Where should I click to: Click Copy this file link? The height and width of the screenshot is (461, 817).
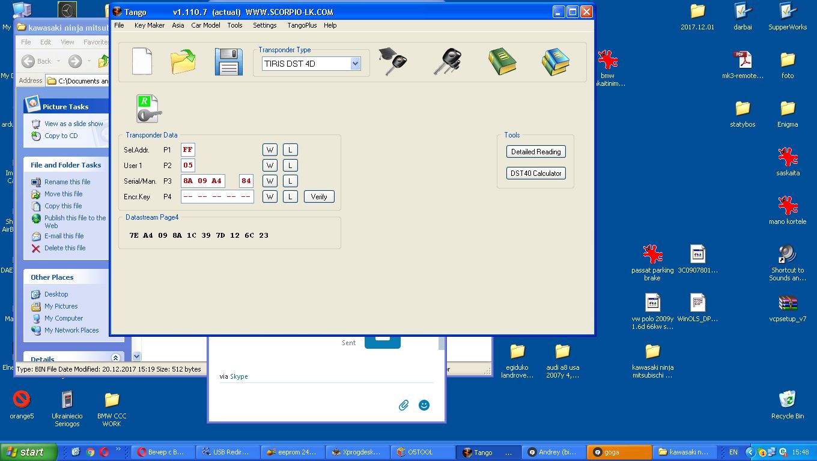63,206
